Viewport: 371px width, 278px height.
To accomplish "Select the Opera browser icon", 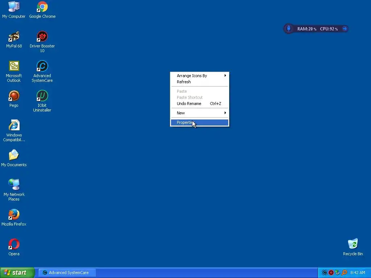I will click(14, 247).
